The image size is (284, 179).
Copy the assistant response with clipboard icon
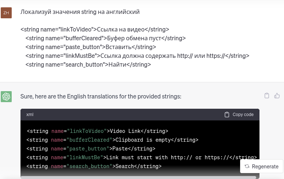coord(267,96)
